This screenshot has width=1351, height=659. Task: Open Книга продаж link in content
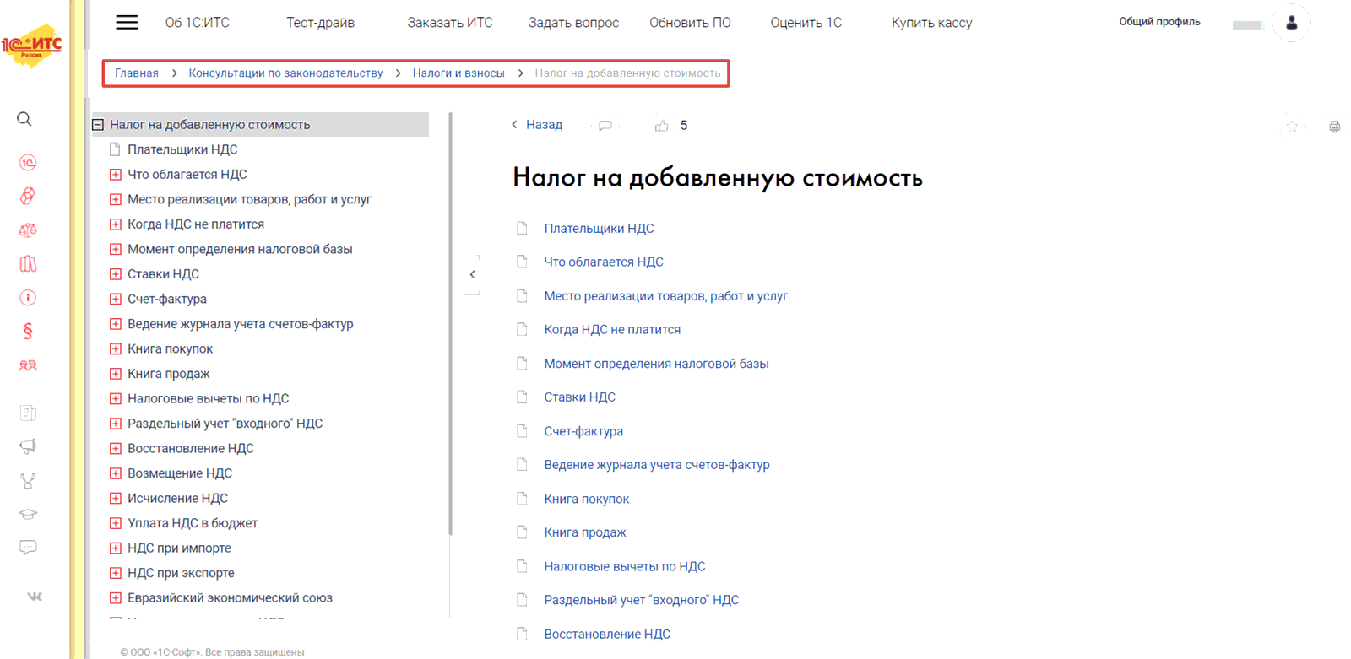tap(585, 532)
